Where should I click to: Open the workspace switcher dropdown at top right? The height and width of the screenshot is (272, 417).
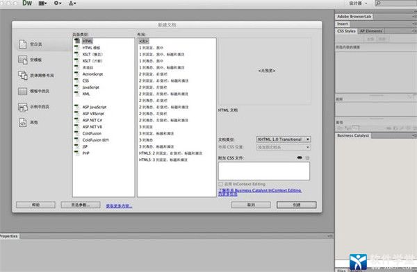[x=358, y=3]
